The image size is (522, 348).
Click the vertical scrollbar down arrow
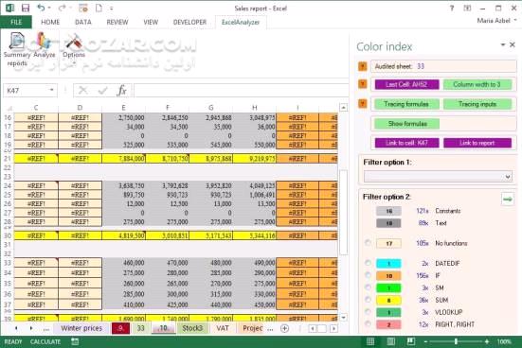[x=343, y=318]
